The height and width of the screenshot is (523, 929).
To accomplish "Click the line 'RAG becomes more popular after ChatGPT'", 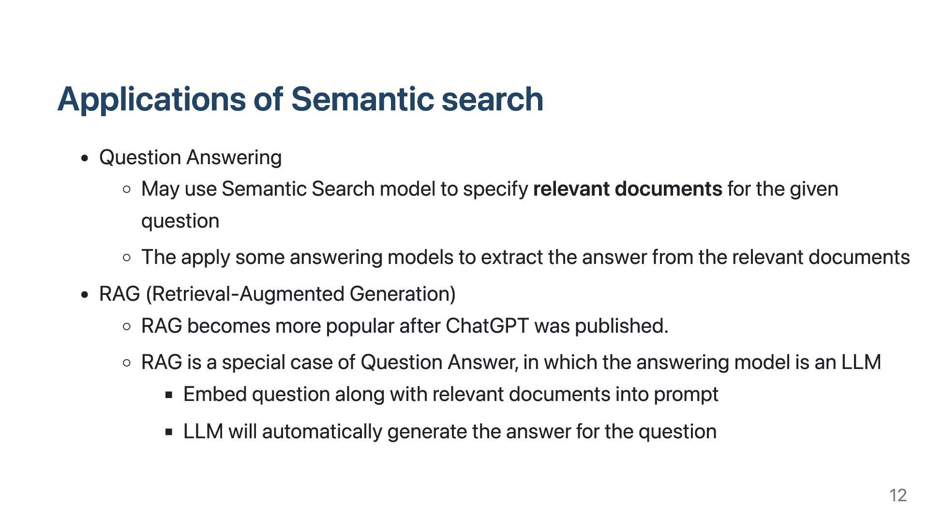I will tap(405, 326).
